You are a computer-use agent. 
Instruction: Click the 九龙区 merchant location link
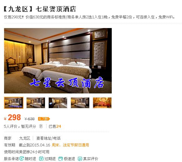25,138
